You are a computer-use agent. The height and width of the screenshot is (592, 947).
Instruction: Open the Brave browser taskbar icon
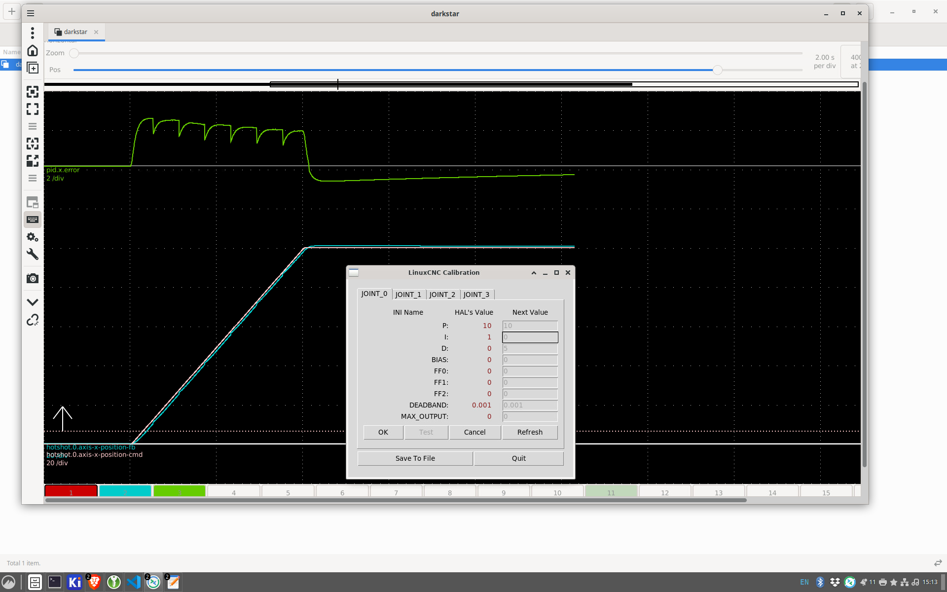point(94,582)
